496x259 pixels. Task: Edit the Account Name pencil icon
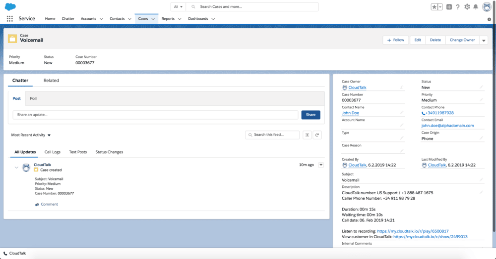[x=402, y=125]
